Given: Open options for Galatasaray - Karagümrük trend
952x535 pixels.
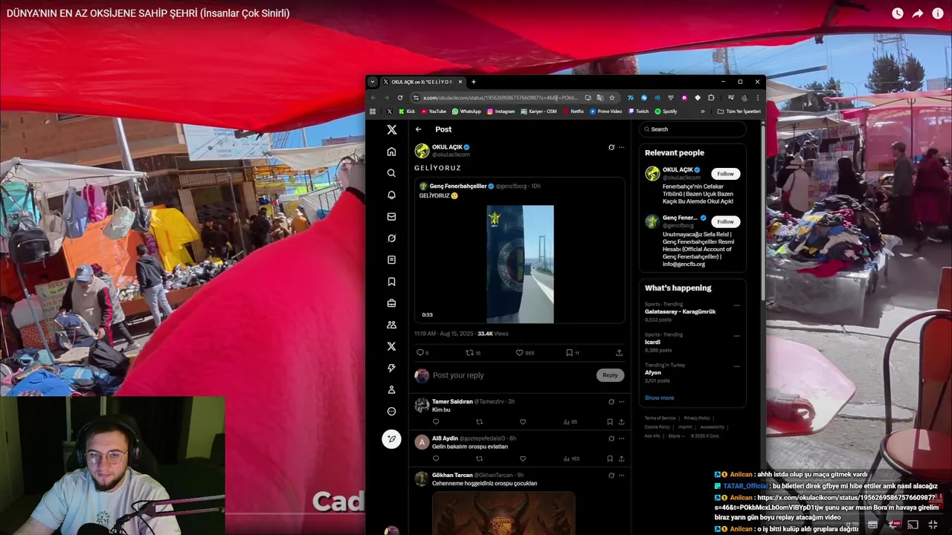Looking at the screenshot, I should [x=736, y=305].
